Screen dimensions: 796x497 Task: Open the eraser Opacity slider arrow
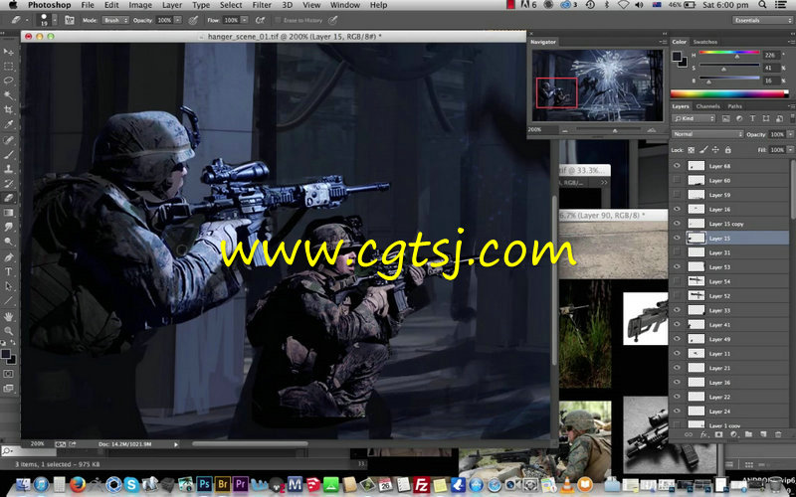pyautogui.click(x=178, y=20)
